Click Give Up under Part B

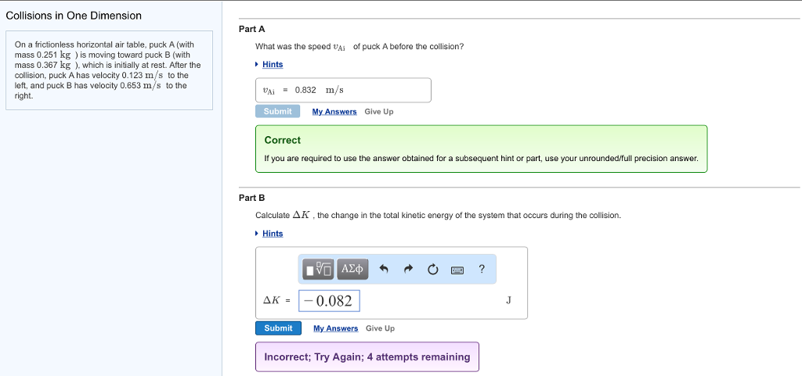(380, 328)
